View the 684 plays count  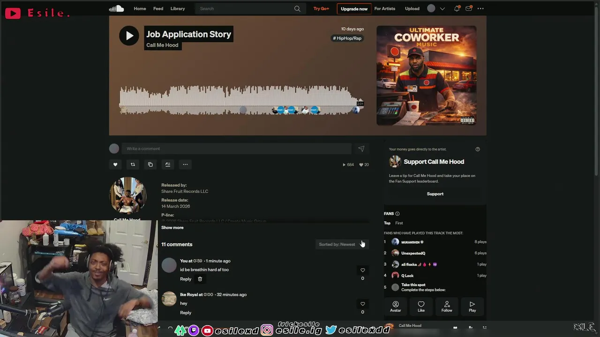pyautogui.click(x=348, y=165)
